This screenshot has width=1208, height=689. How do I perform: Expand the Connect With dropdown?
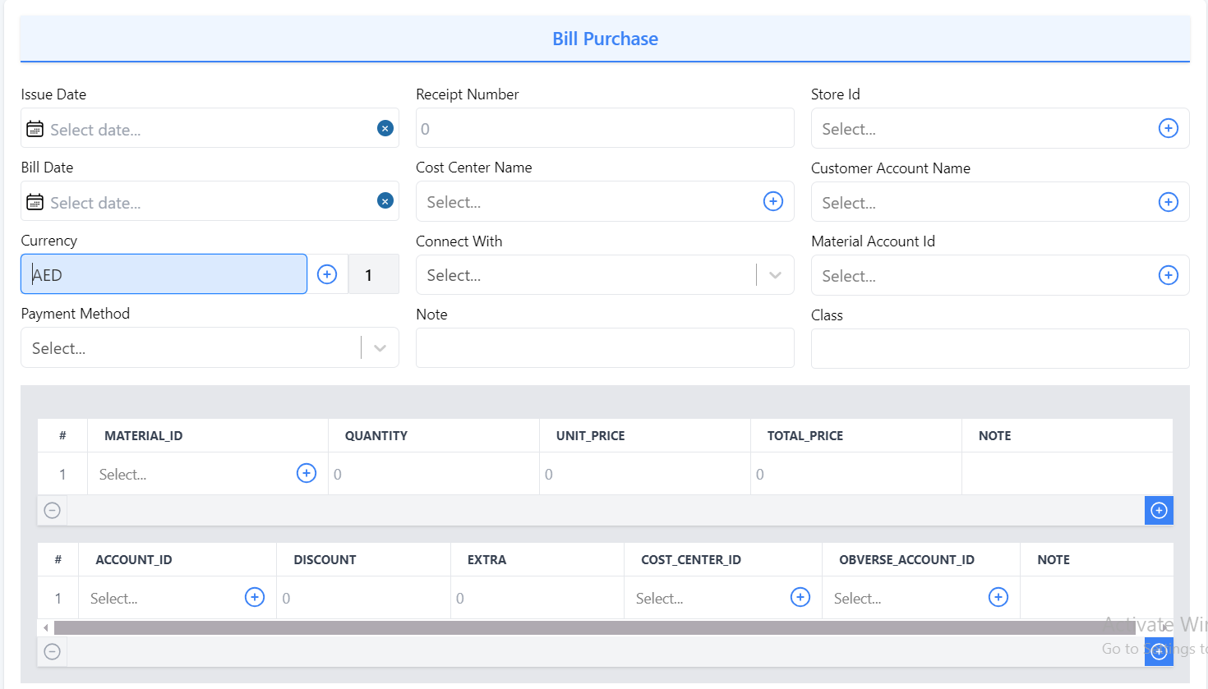point(774,275)
